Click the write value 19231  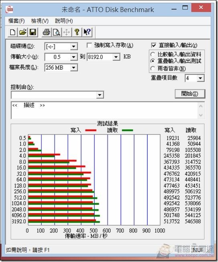coord(173,138)
